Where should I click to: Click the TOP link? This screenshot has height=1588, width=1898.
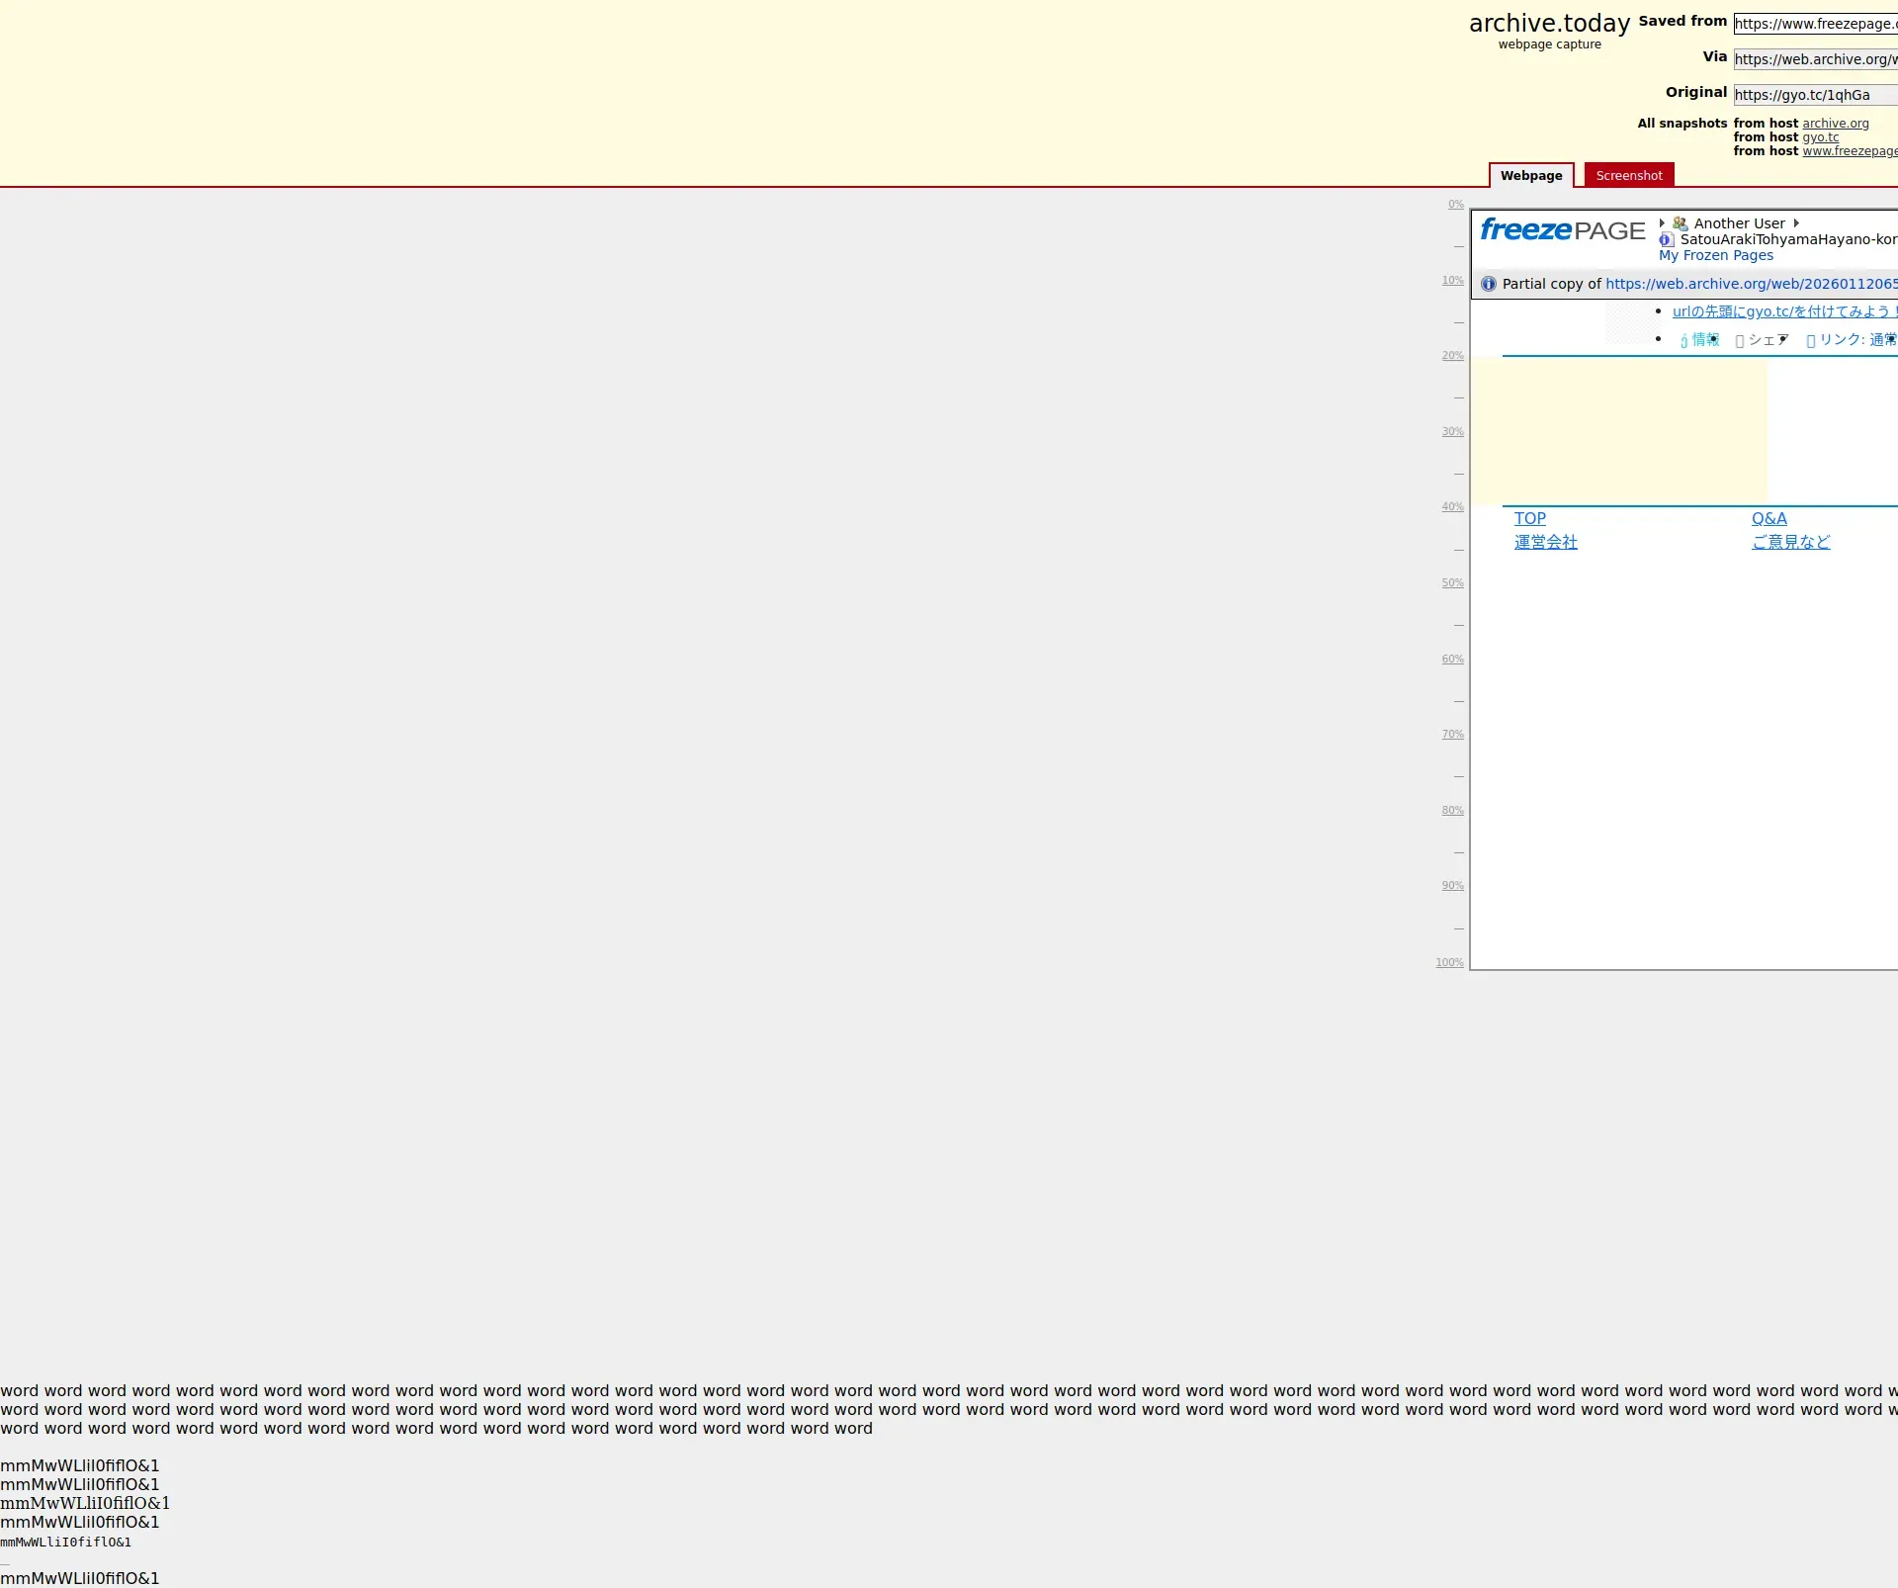1529,518
